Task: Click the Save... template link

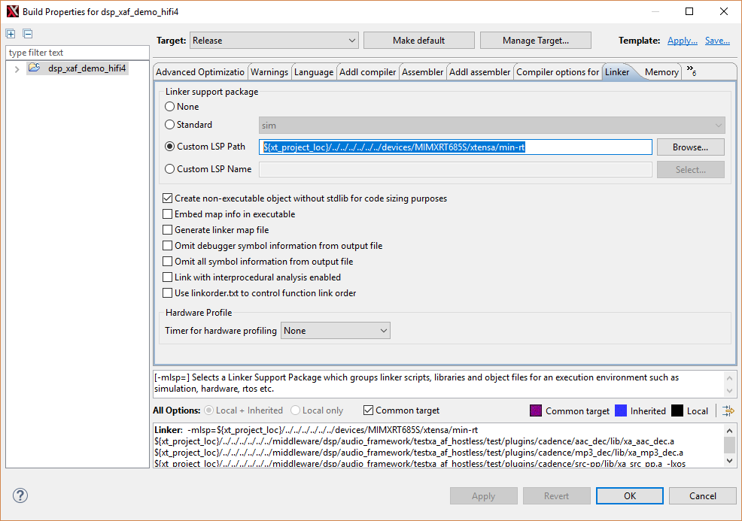Action: [x=717, y=41]
